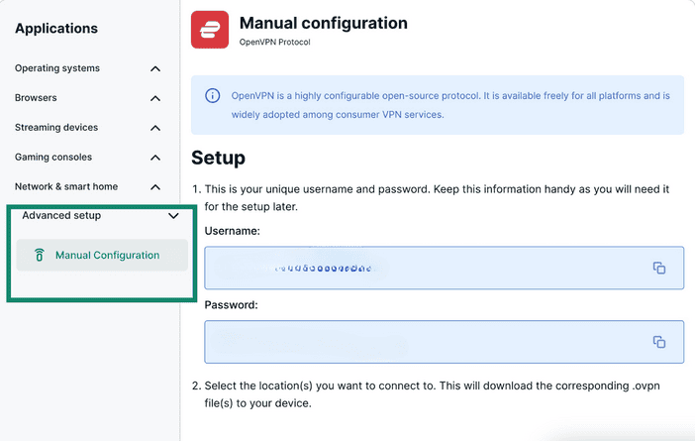Open Gaming consoles in the sidebar
The height and width of the screenshot is (441, 695).
[53, 157]
